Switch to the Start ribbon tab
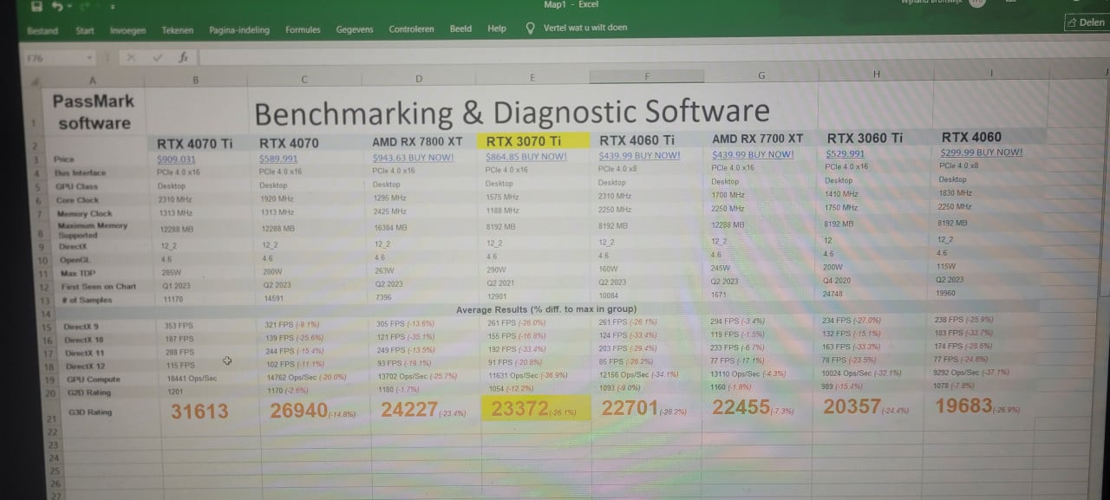The image size is (1110, 500). point(85,30)
